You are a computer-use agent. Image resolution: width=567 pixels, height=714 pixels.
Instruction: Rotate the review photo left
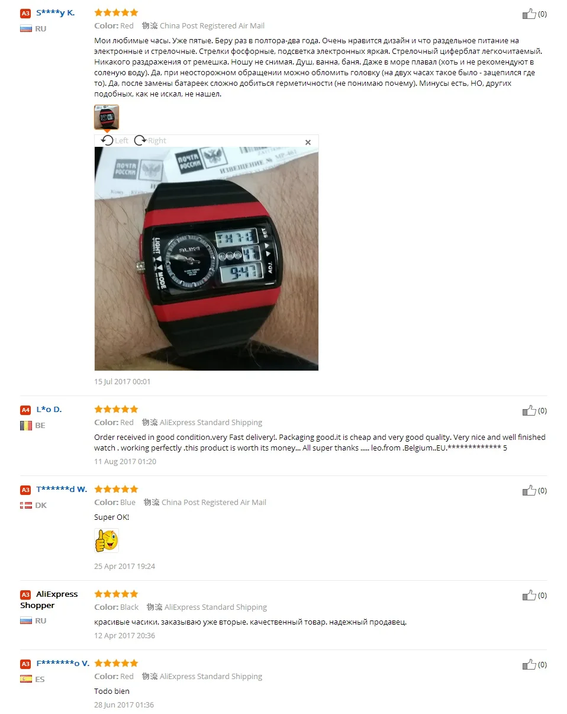tap(114, 140)
